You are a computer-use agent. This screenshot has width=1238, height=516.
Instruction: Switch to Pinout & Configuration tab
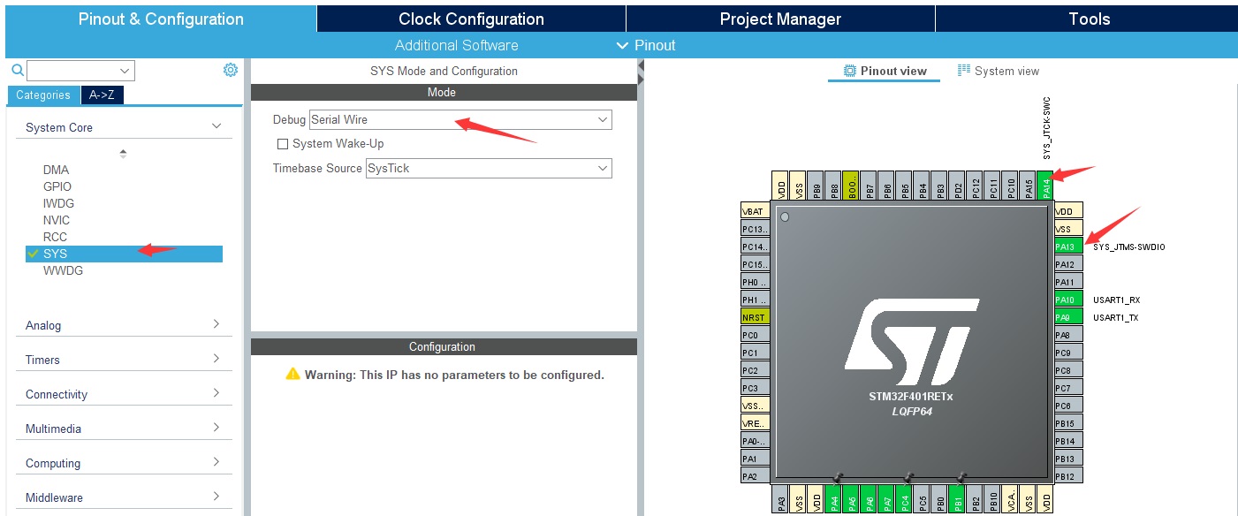click(161, 19)
